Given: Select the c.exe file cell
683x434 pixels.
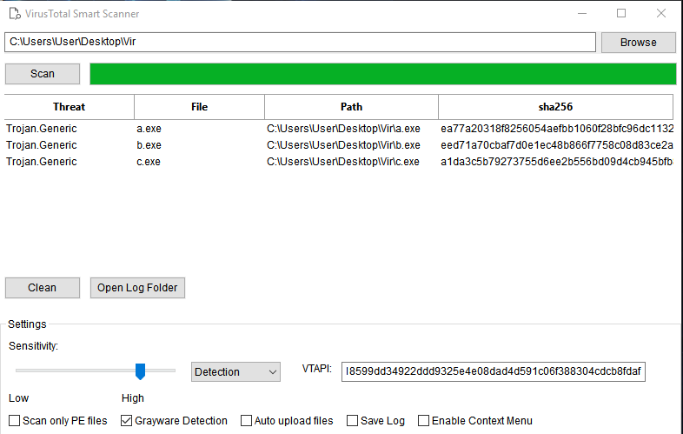Looking at the screenshot, I should 149,162.
